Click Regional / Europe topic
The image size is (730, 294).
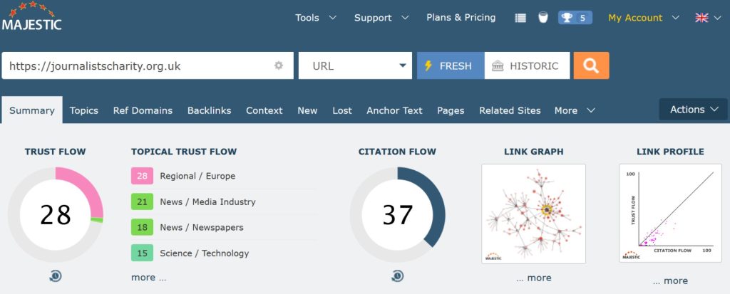(x=197, y=176)
